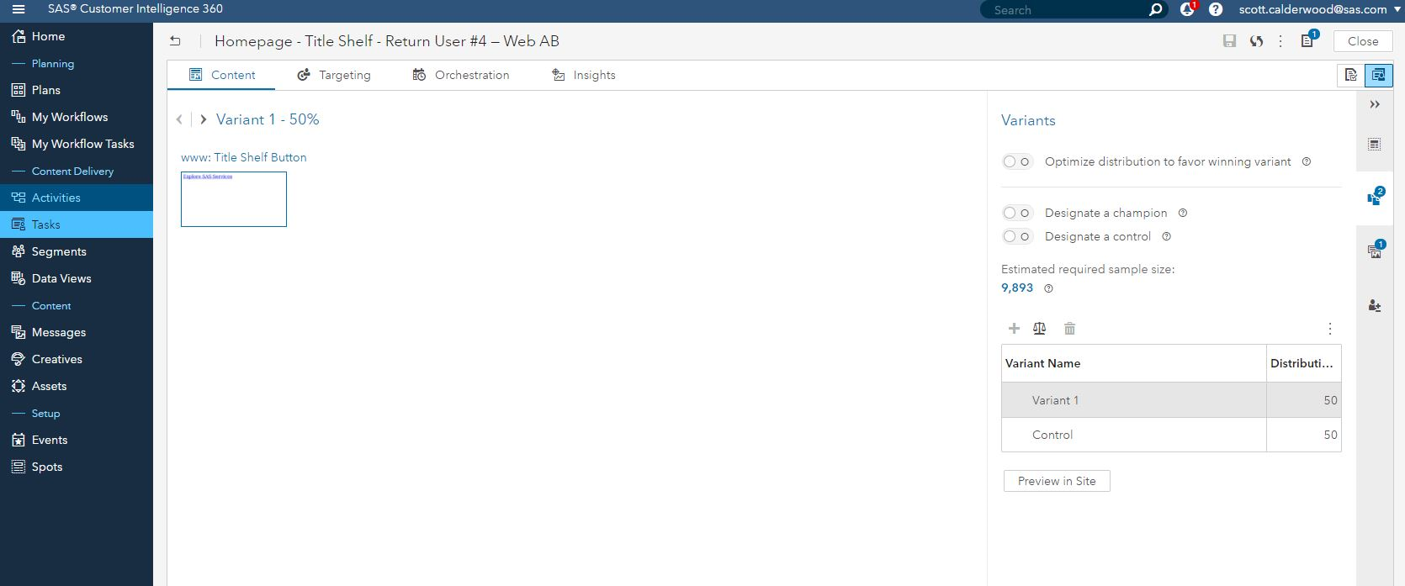Open Assets in the sidebar
The width and height of the screenshot is (1405, 586).
tap(77, 386)
